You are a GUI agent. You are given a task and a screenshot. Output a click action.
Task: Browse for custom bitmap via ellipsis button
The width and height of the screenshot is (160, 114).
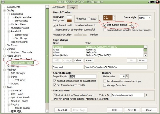click(129, 25)
